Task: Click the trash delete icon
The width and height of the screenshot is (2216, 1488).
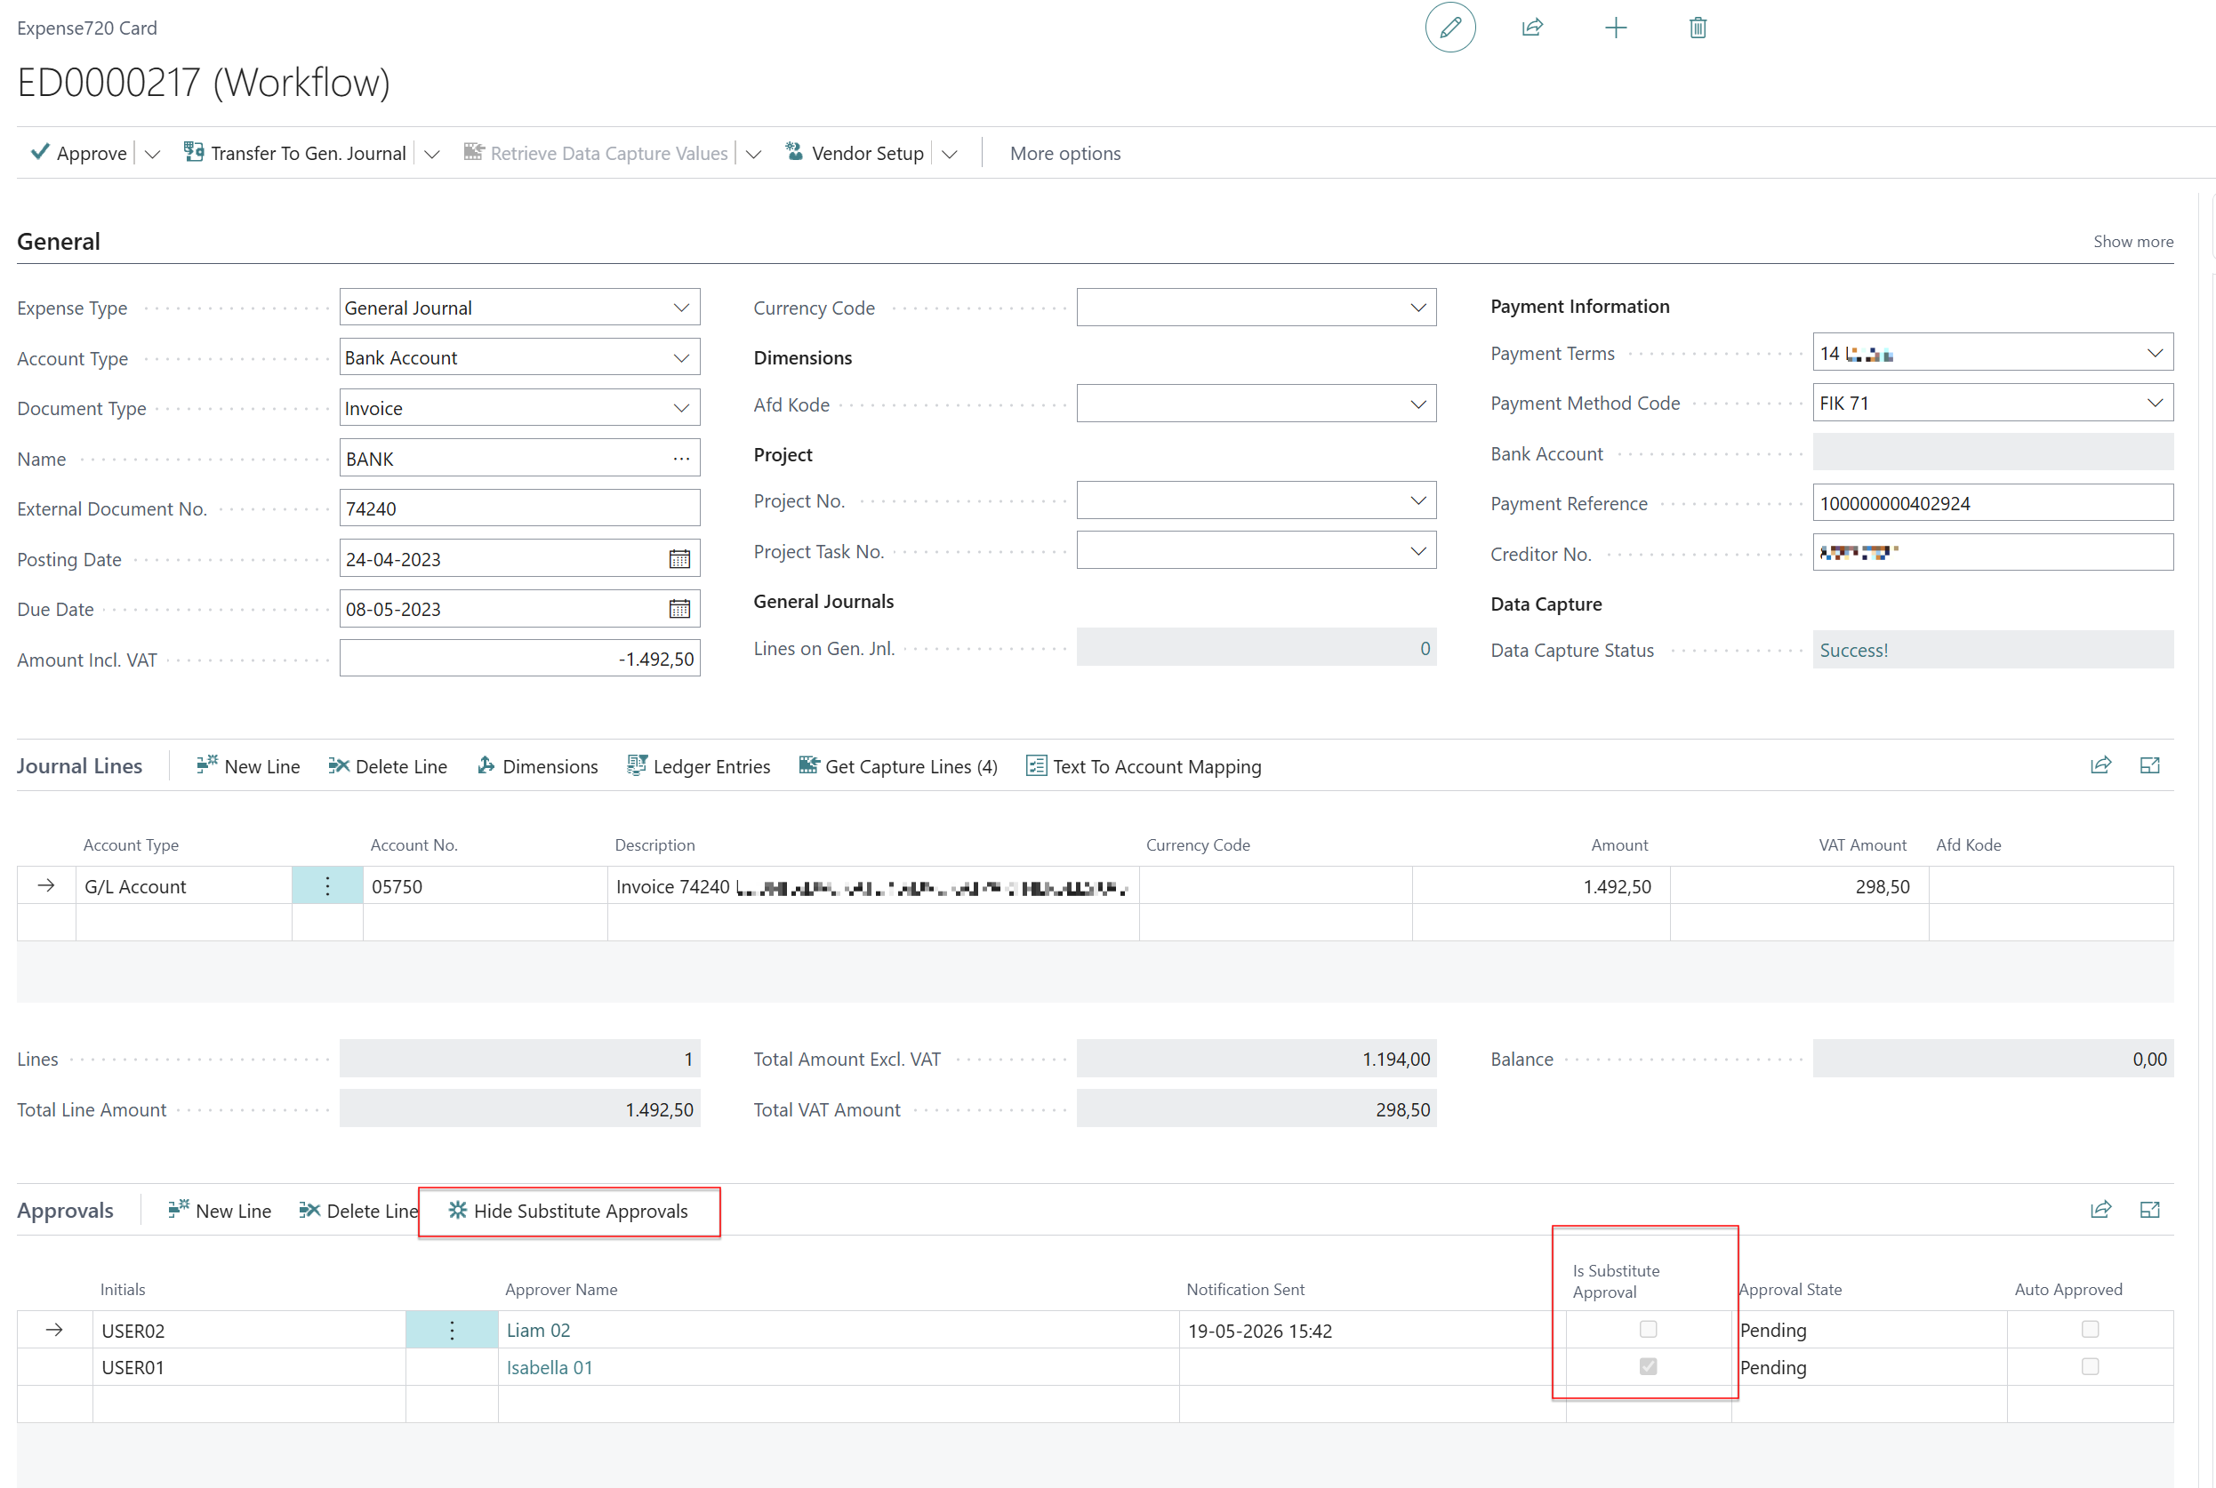Action: coord(1698,28)
